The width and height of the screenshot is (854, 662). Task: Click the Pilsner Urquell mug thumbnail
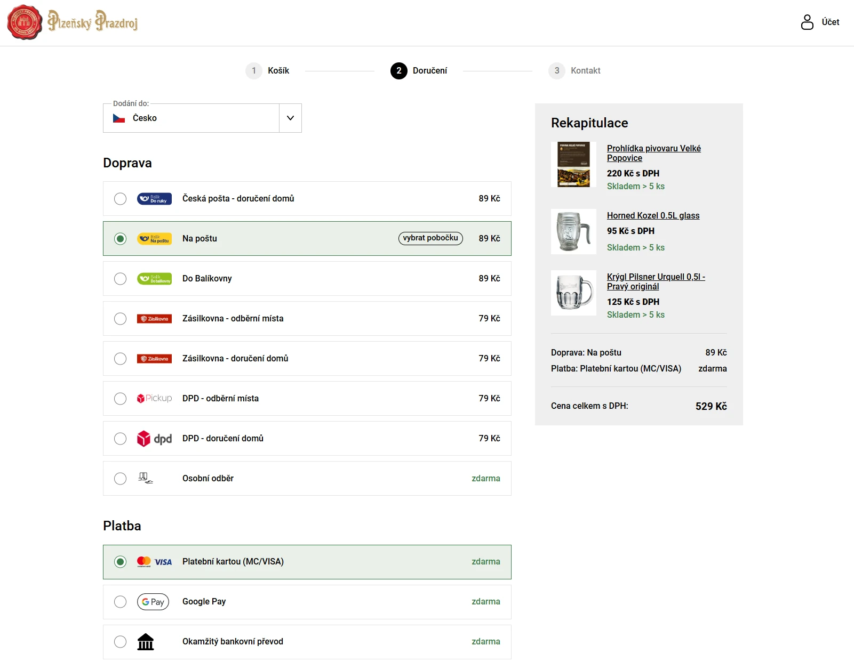[573, 293]
